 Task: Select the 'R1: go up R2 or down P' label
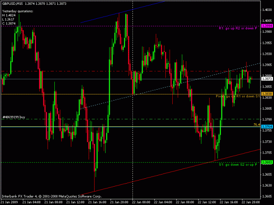(238, 28)
